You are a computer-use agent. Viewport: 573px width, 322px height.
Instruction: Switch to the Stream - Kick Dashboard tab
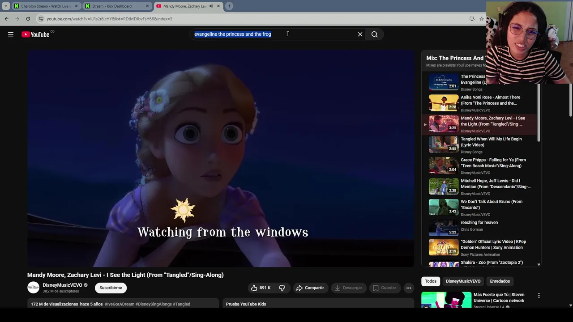click(x=117, y=6)
